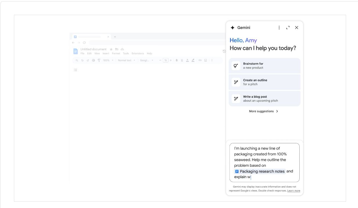358x208 pixels.
Task: Click the browser address bar
Action: pos(157,43)
